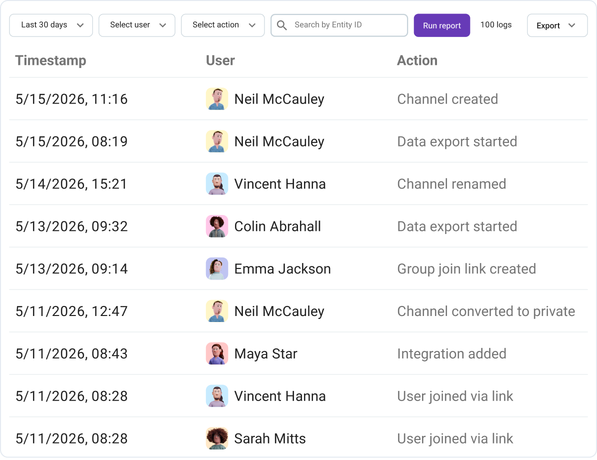This screenshot has height=460, width=597.
Task: Click Neil McCauley's avatar in the 12:47 row
Action: [x=217, y=311]
